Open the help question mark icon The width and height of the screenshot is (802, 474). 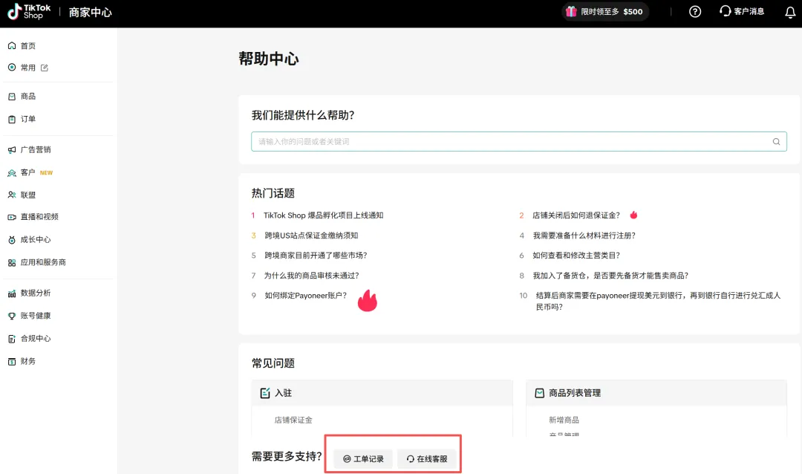[695, 12]
